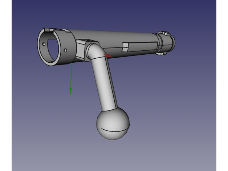This screenshot has width=228, height=171.
Task: Select the seam line on ball knob
Action: click(113, 129)
